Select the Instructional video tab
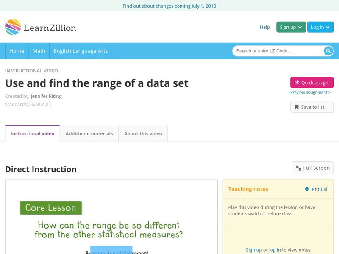The height and width of the screenshot is (254, 339). (x=32, y=133)
